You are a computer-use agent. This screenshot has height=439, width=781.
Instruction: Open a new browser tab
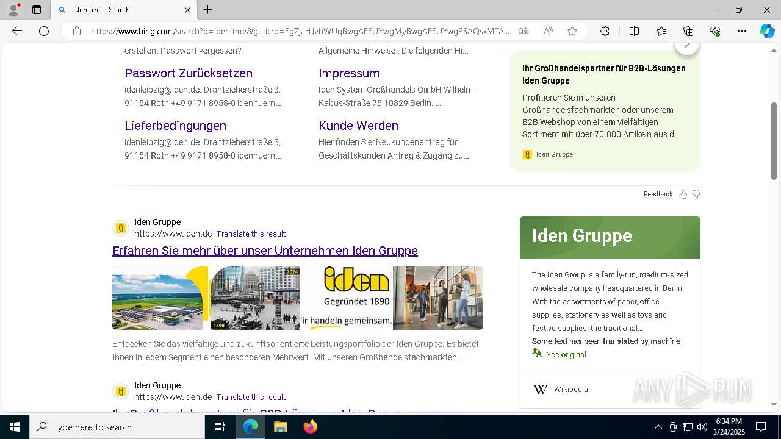208,10
